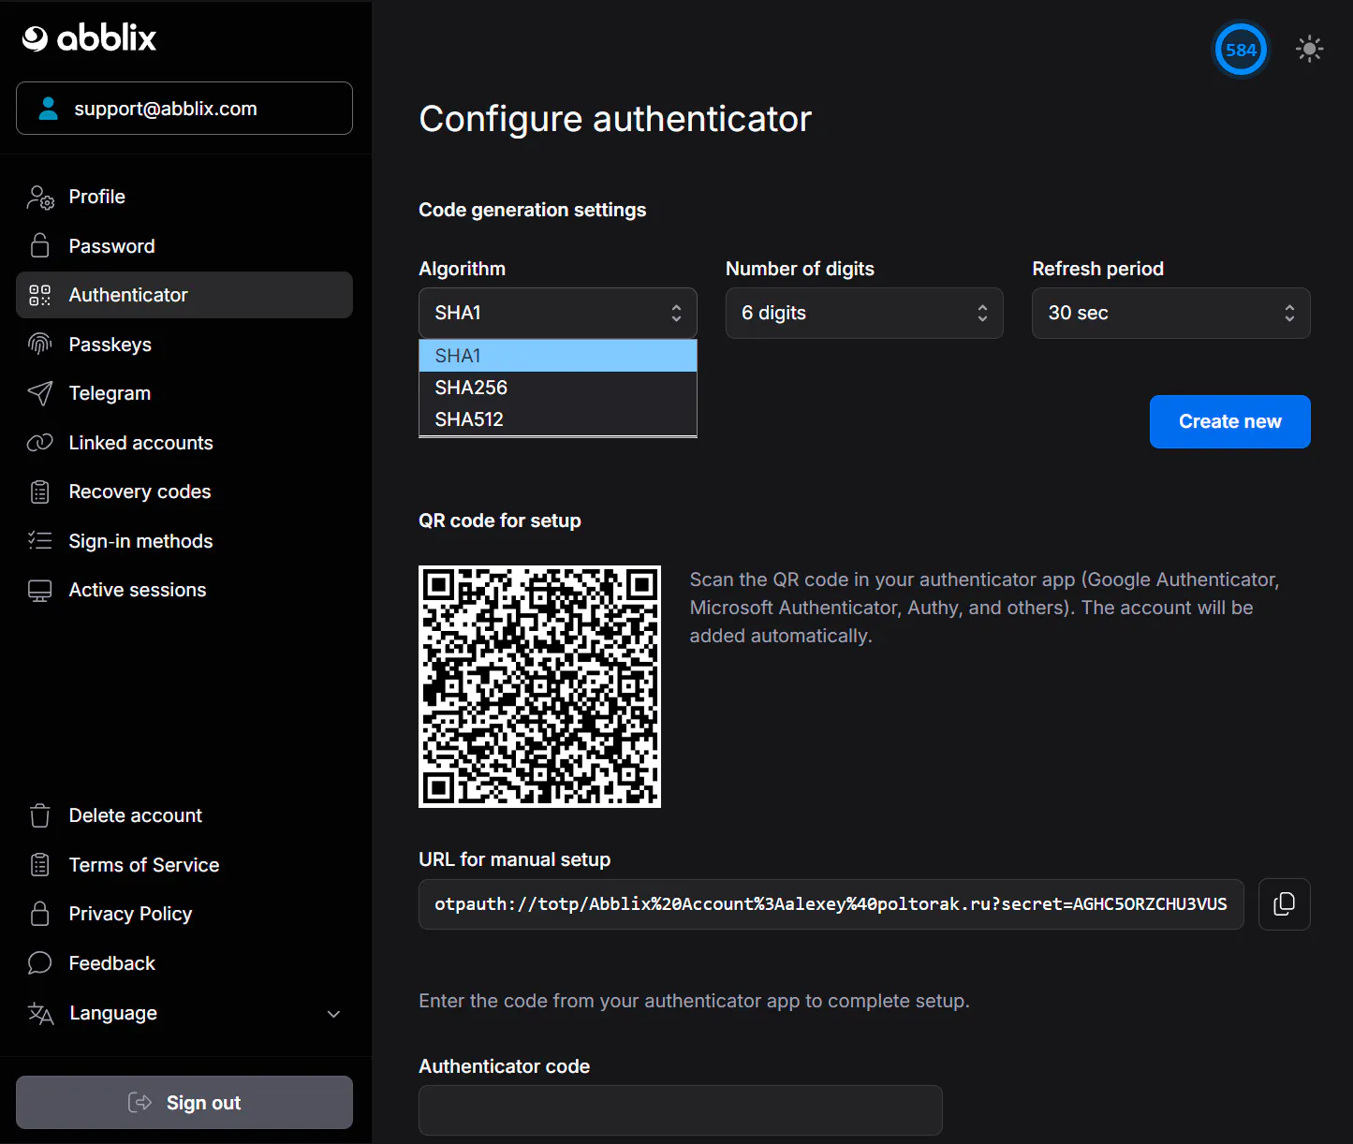Click the Recovery codes clipboard icon

(39, 491)
